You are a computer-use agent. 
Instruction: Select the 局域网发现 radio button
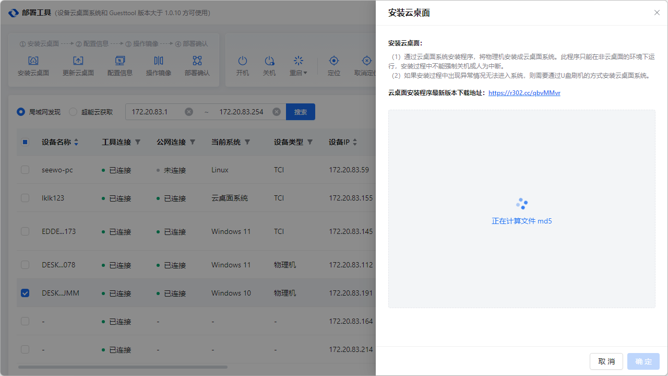pyautogui.click(x=21, y=112)
